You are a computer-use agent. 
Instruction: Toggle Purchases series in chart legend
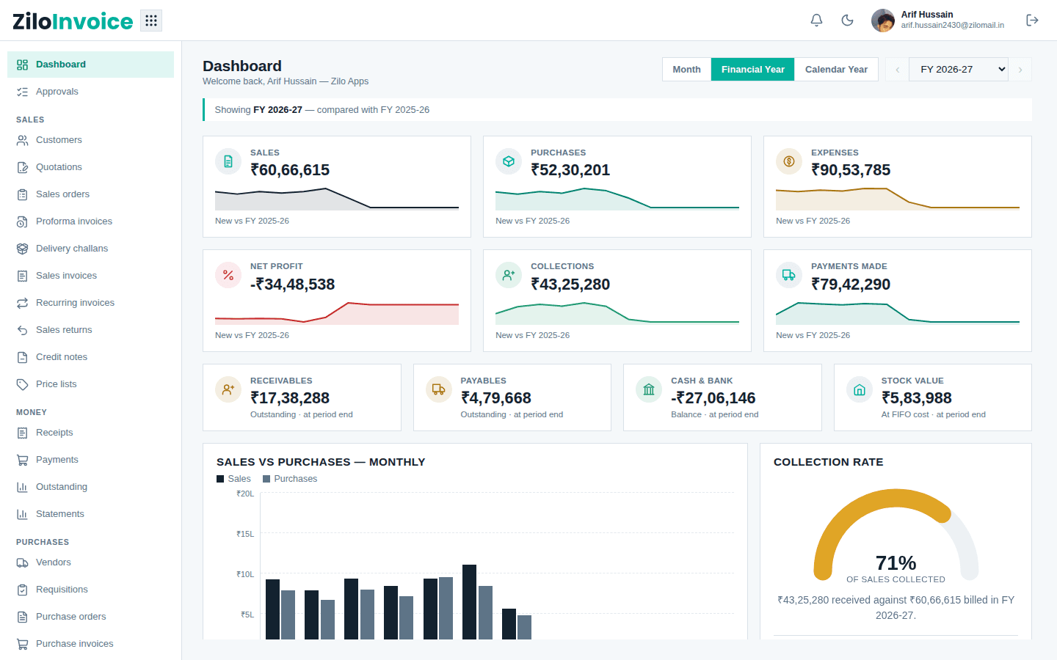tap(290, 479)
